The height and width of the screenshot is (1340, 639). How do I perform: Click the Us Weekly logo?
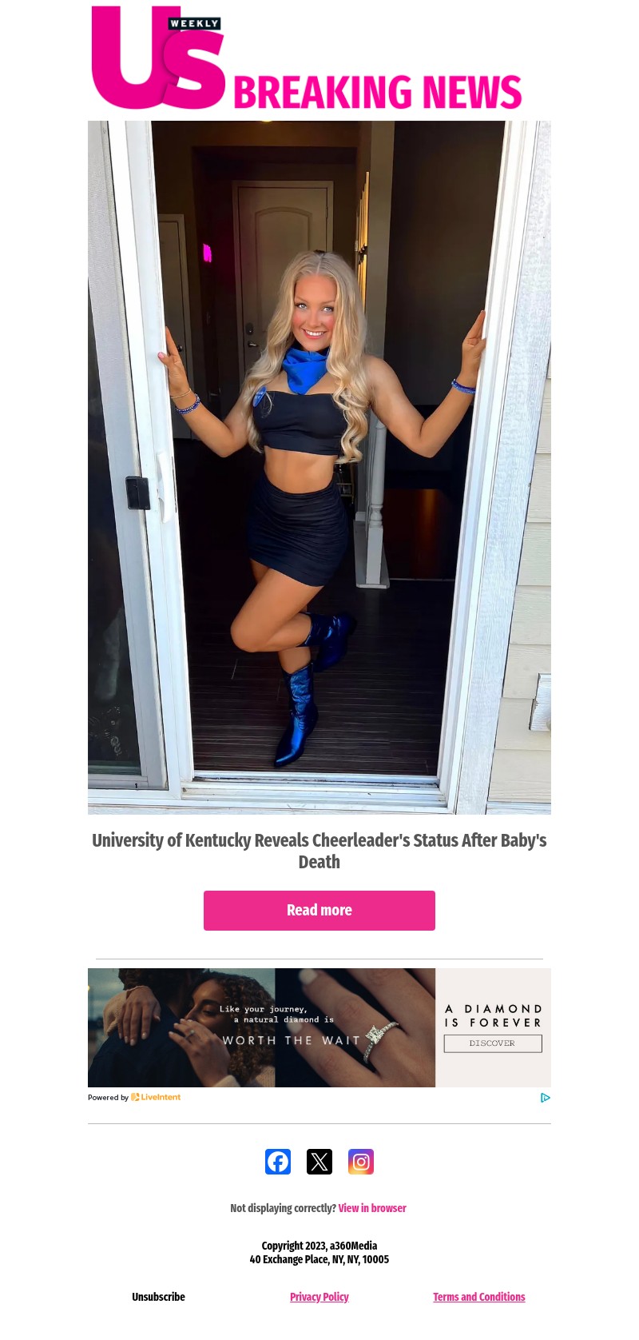point(158,58)
